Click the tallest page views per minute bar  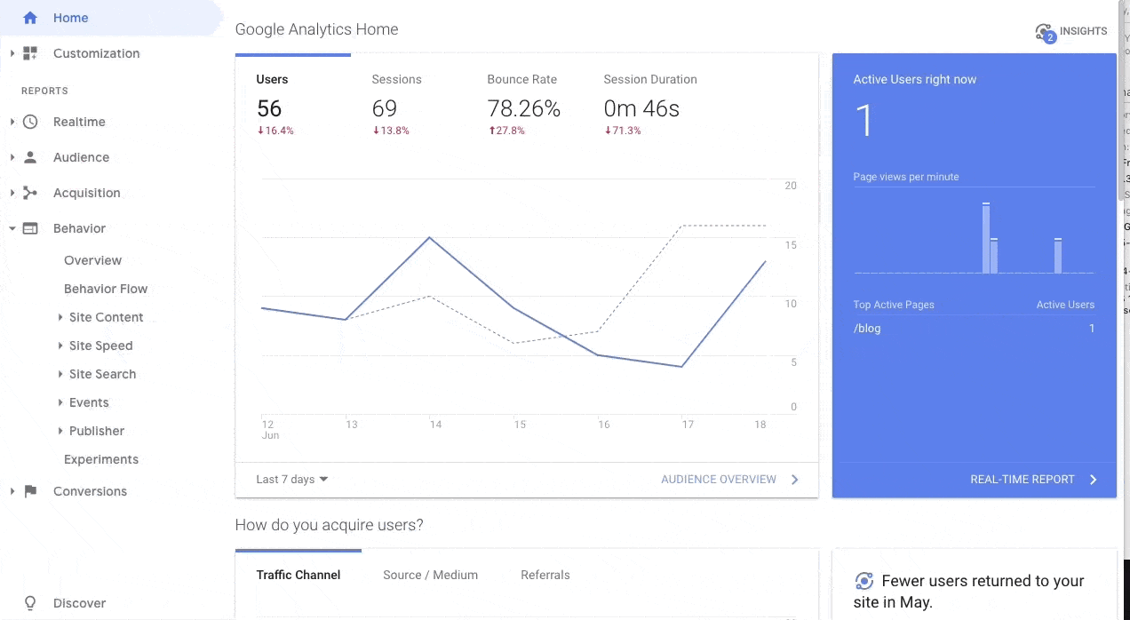[986, 238]
